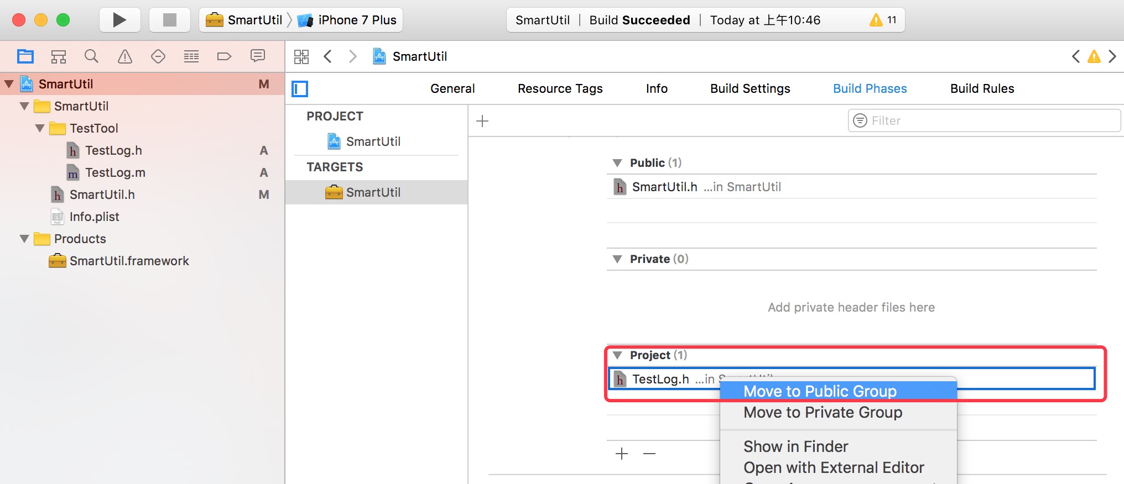The image size is (1124, 484).
Task: Open the report navigator speech-bubble icon
Action: [258, 56]
